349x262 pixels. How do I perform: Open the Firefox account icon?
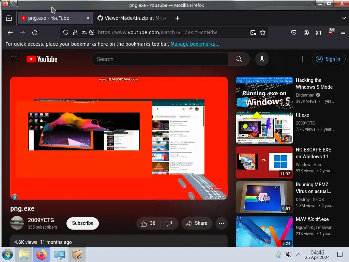point(306,32)
